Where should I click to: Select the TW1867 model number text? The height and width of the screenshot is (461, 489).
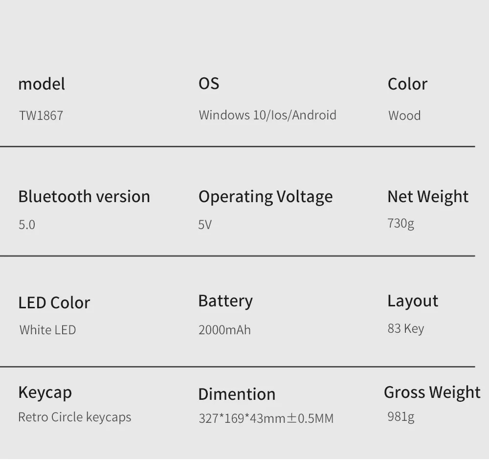pos(41,115)
